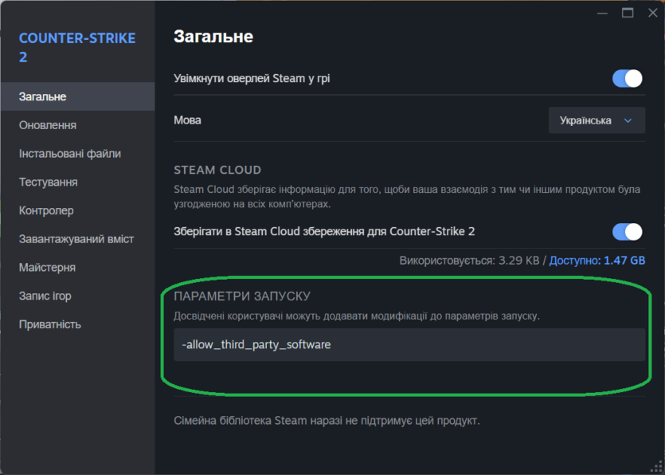Click the ПАРАМЕТРИ ЗАПУСКУ heading
Screen dimensions: 665x475
tap(242, 296)
